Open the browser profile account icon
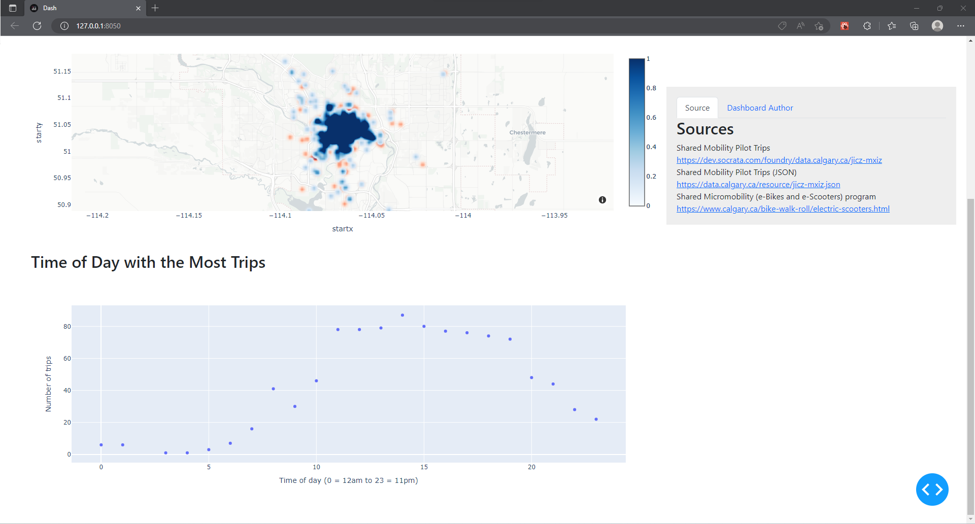The height and width of the screenshot is (524, 975). tap(937, 26)
